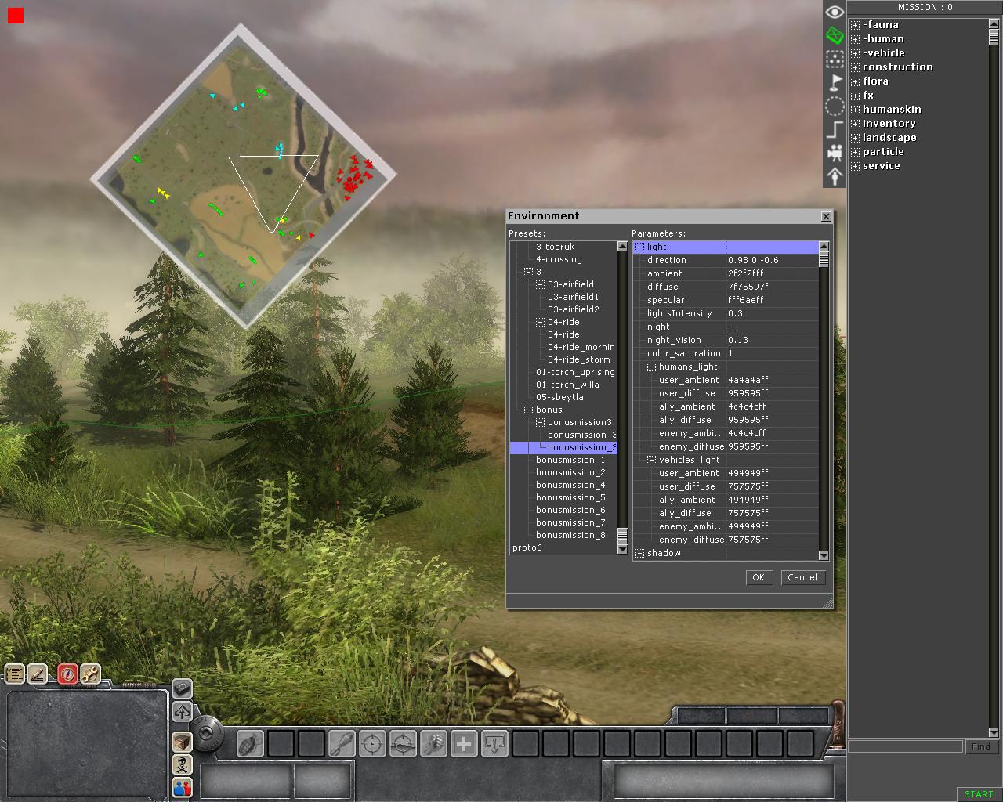The height and width of the screenshot is (802, 1003).
Task: Collapse the shadow parameter group
Action: pos(639,553)
